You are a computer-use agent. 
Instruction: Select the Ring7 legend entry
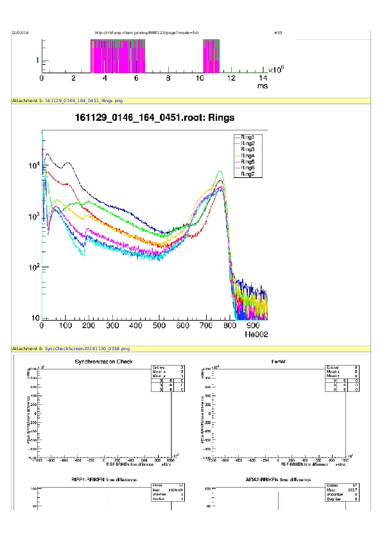click(248, 174)
